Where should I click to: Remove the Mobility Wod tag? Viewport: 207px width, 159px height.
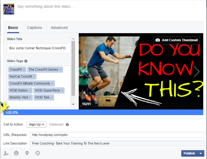(x=30, y=97)
